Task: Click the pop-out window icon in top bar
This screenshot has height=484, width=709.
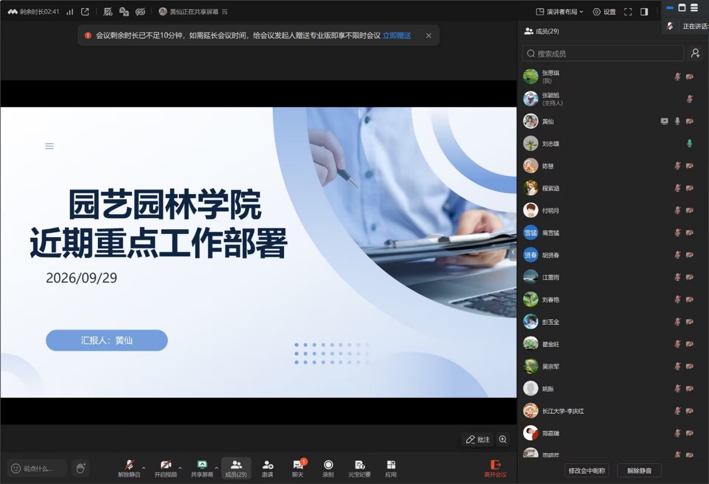Action: point(85,12)
